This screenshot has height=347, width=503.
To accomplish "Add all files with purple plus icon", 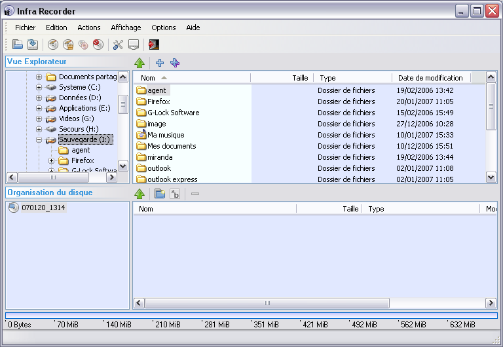I will [175, 63].
